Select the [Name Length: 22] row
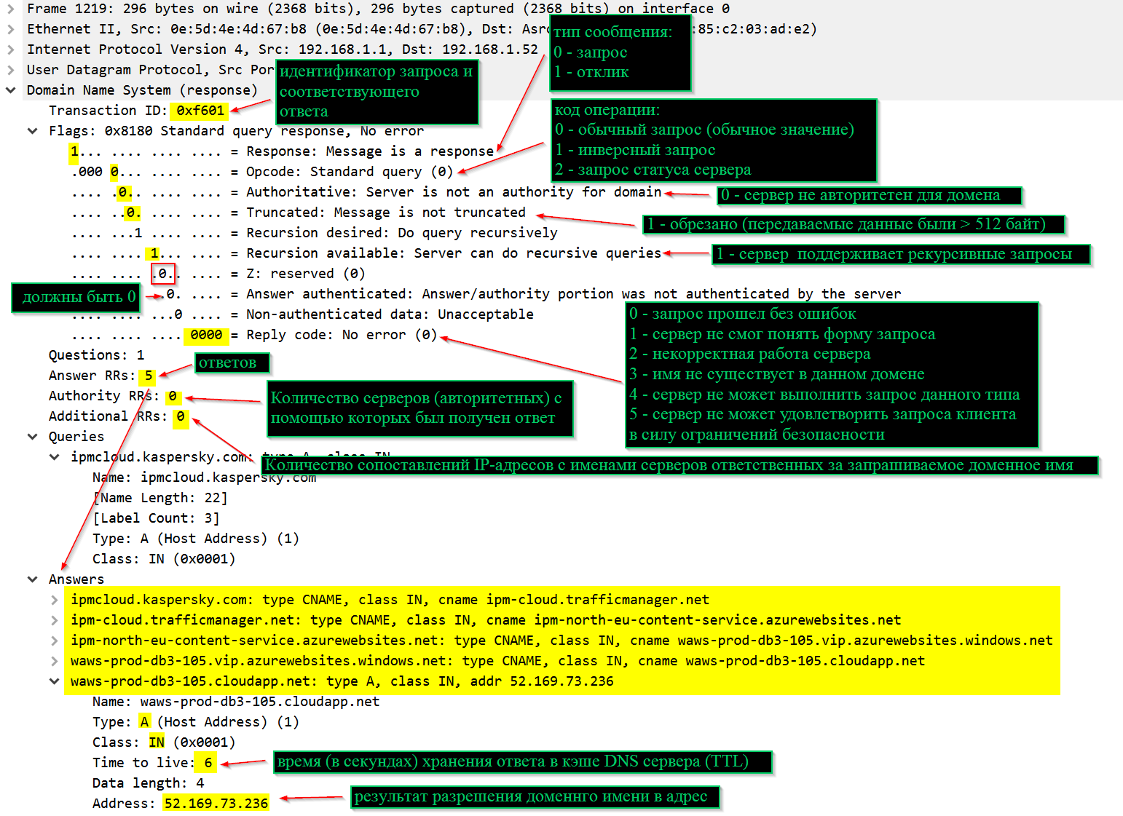Screen dimensions: 1123x816 pyautogui.click(x=160, y=498)
